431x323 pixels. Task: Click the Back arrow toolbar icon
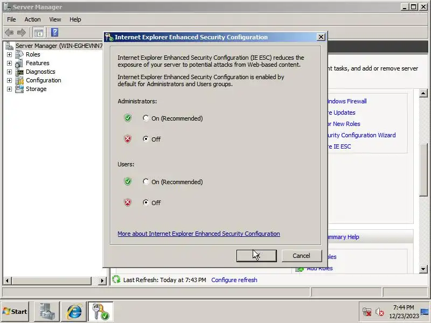tap(9, 32)
